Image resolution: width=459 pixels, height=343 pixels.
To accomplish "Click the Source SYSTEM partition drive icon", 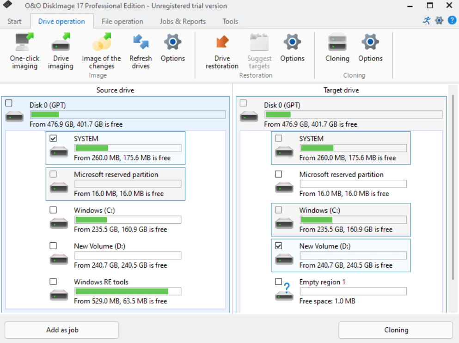I will [x=59, y=152].
